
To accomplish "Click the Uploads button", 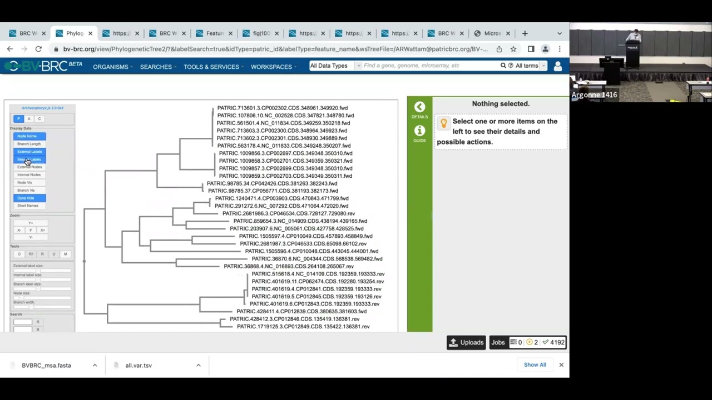I will click(x=466, y=342).
